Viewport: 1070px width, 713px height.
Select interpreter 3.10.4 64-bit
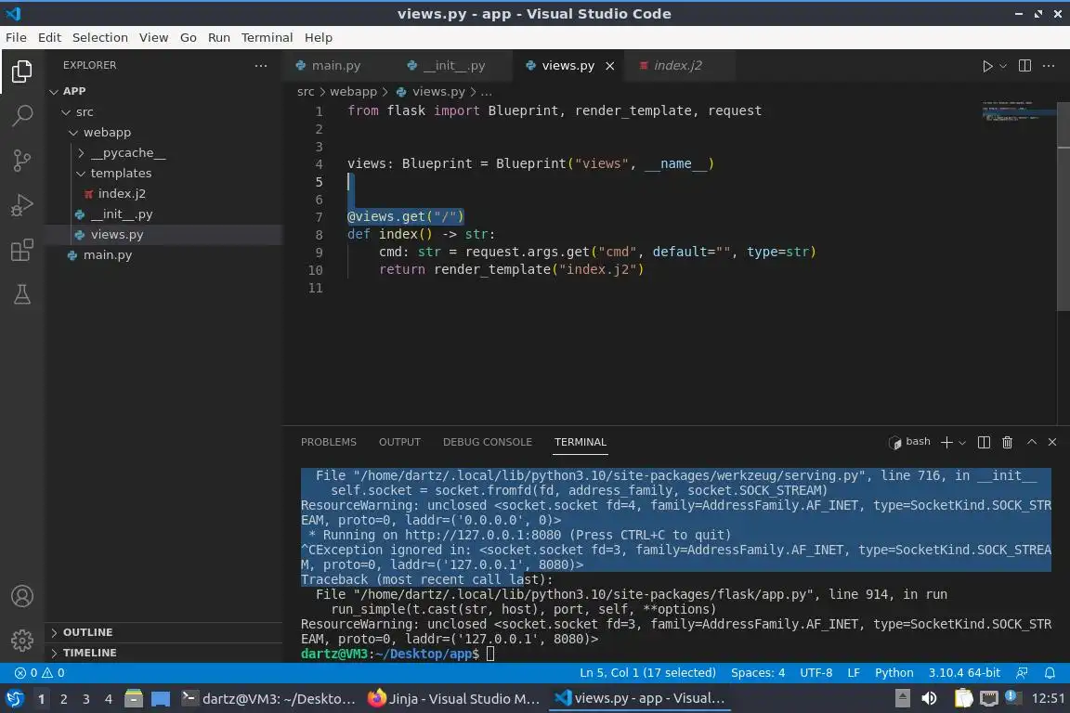(x=963, y=673)
